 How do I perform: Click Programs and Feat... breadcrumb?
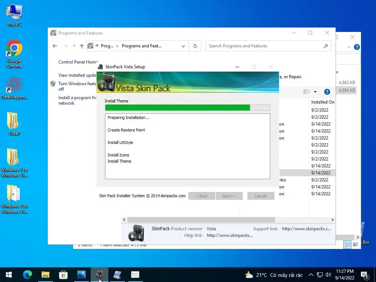click(x=141, y=46)
